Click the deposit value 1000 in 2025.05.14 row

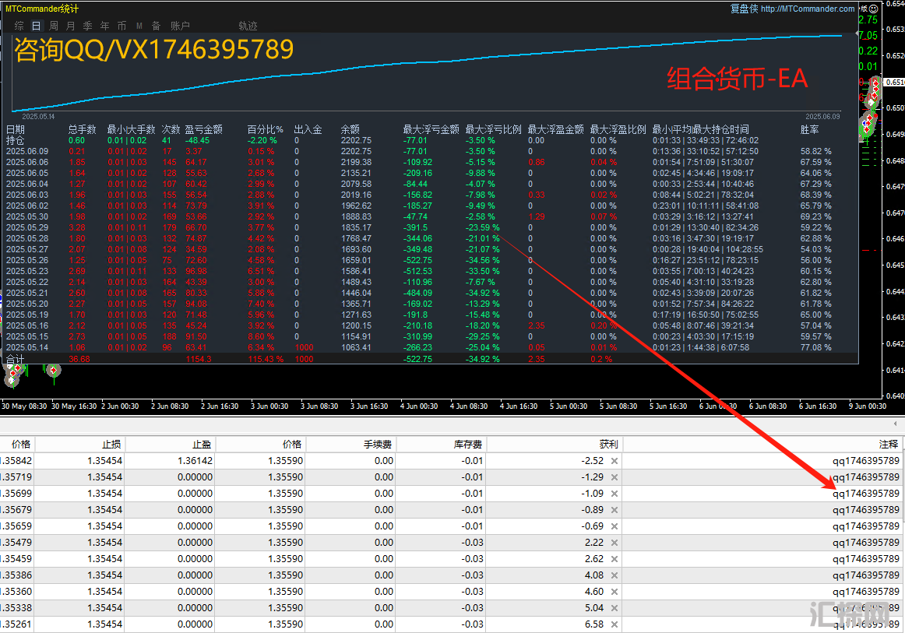click(x=304, y=347)
